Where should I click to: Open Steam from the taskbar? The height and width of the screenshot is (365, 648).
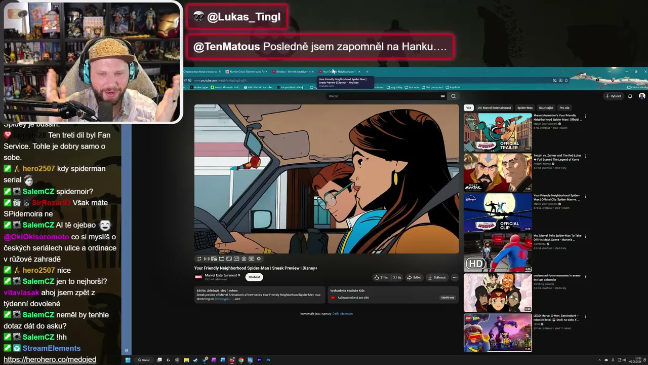[x=195, y=360]
